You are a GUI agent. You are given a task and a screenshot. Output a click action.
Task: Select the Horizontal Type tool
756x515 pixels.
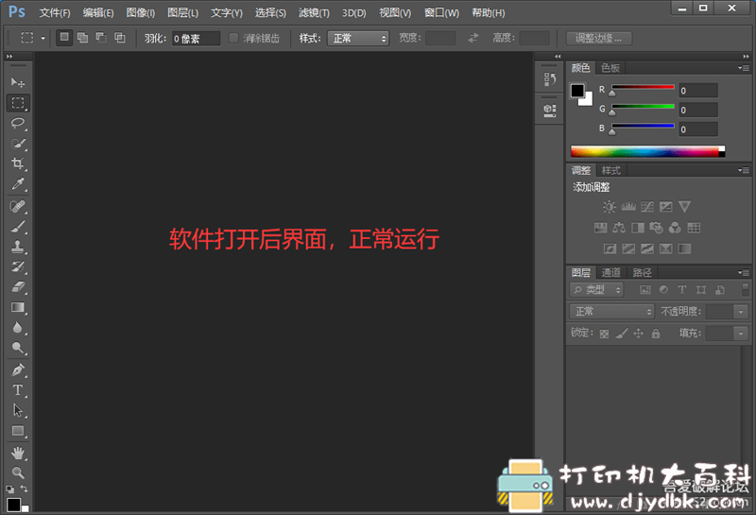pyautogui.click(x=18, y=390)
